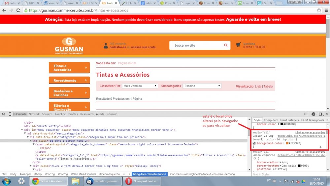Click the #f27922 orange color swatch
Image resolution: width=330 pixels, height=186 pixels.
[278, 143]
